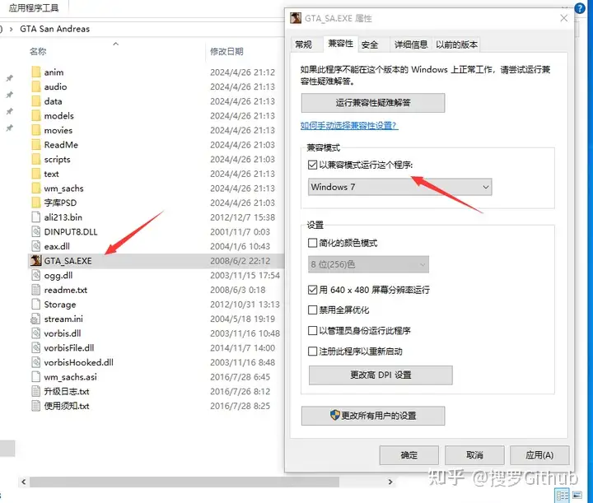The height and width of the screenshot is (503, 593).
Task: Click the DINPUT8.DLL file icon
Action: click(x=36, y=231)
